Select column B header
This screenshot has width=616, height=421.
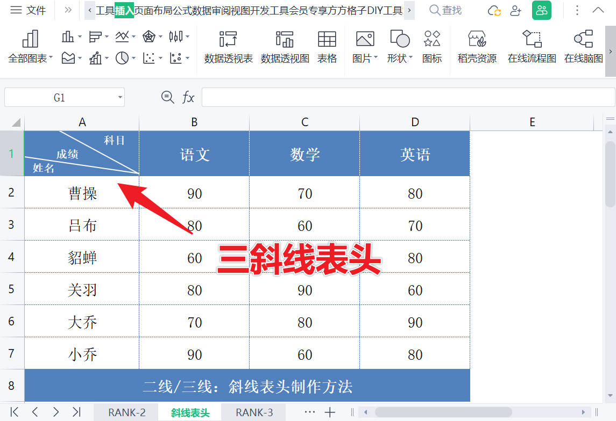tap(194, 122)
